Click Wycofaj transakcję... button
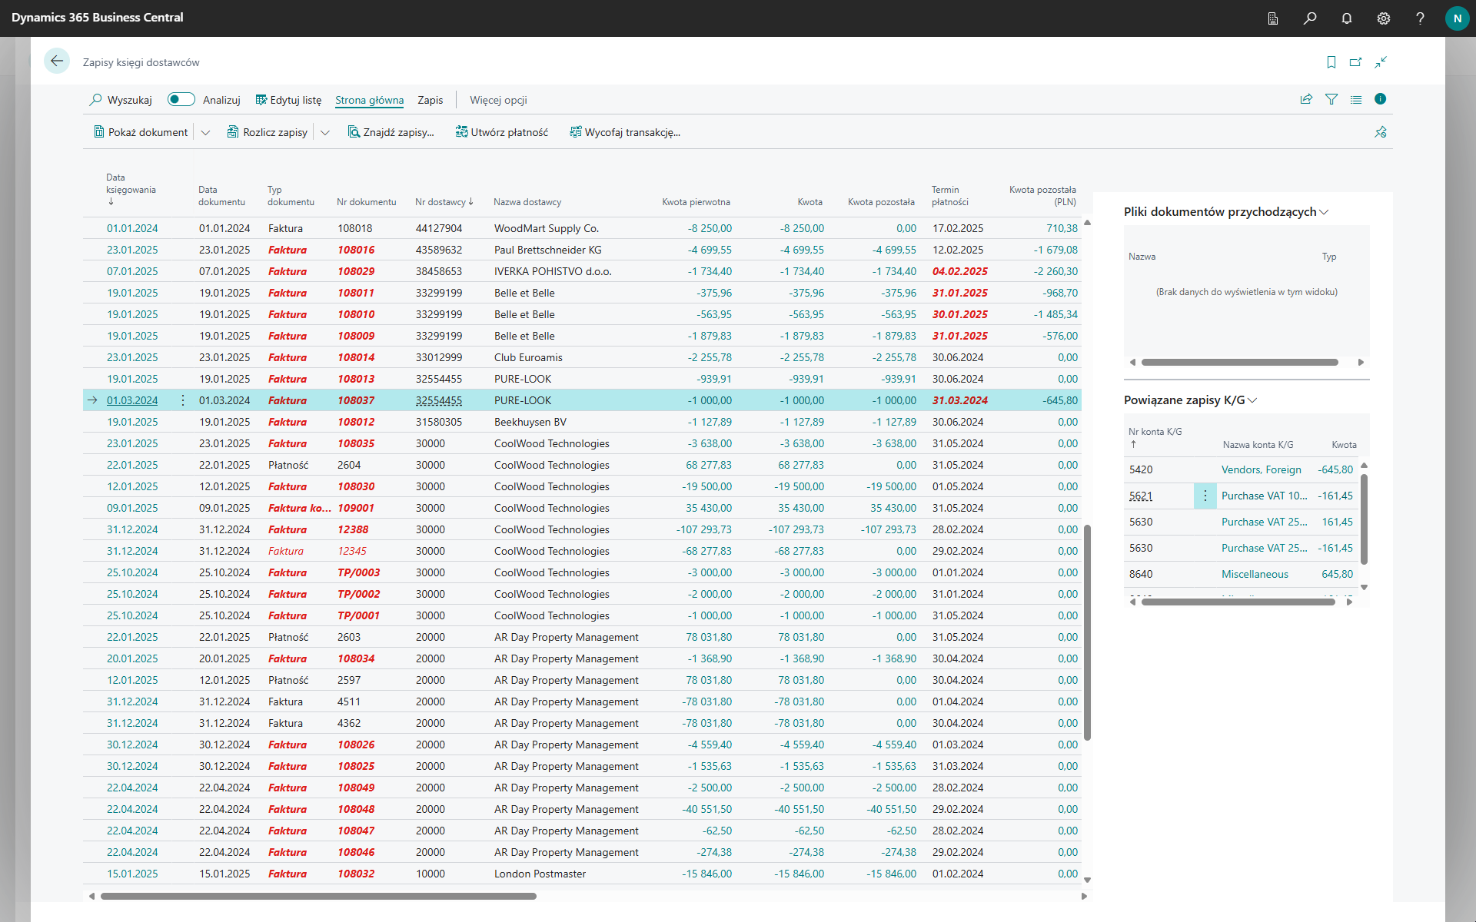The height and width of the screenshot is (922, 1476). click(625, 132)
